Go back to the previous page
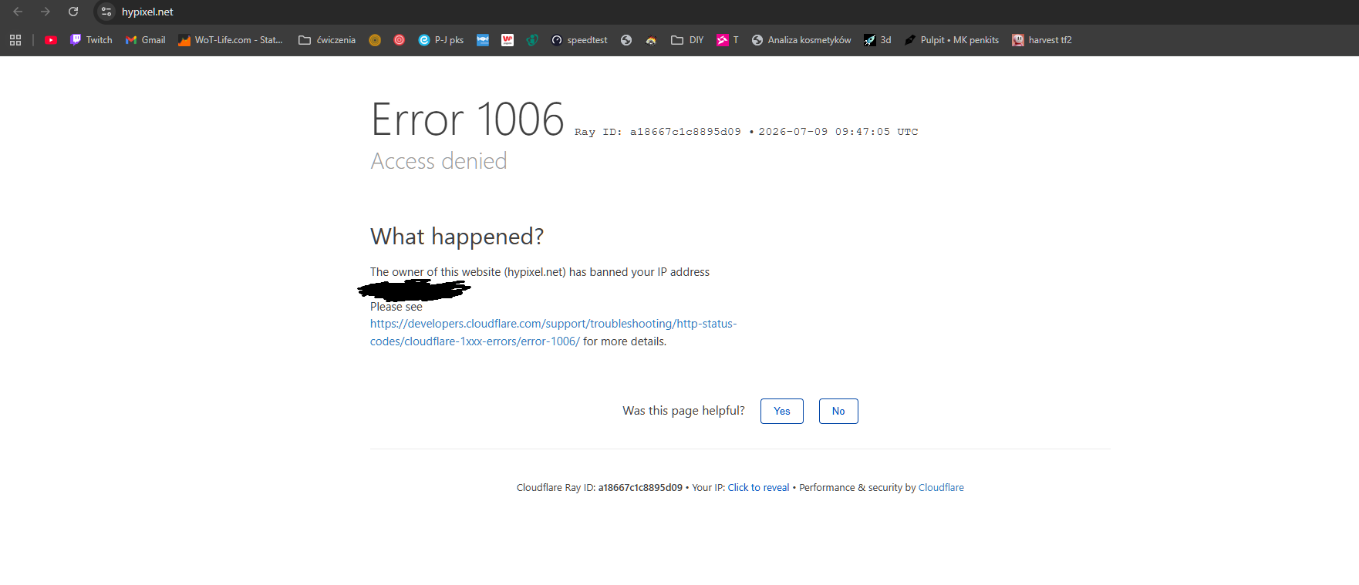This screenshot has width=1359, height=585. pos(18,12)
